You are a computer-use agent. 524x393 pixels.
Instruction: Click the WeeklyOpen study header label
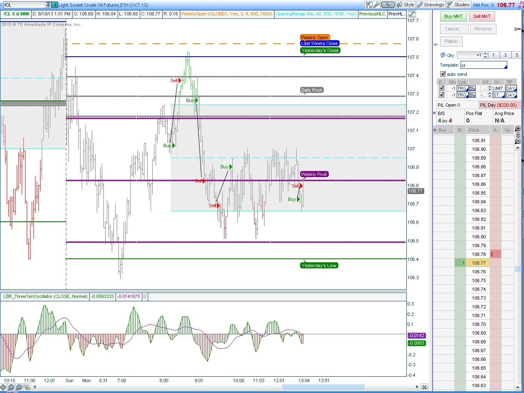pyautogui.click(x=227, y=14)
